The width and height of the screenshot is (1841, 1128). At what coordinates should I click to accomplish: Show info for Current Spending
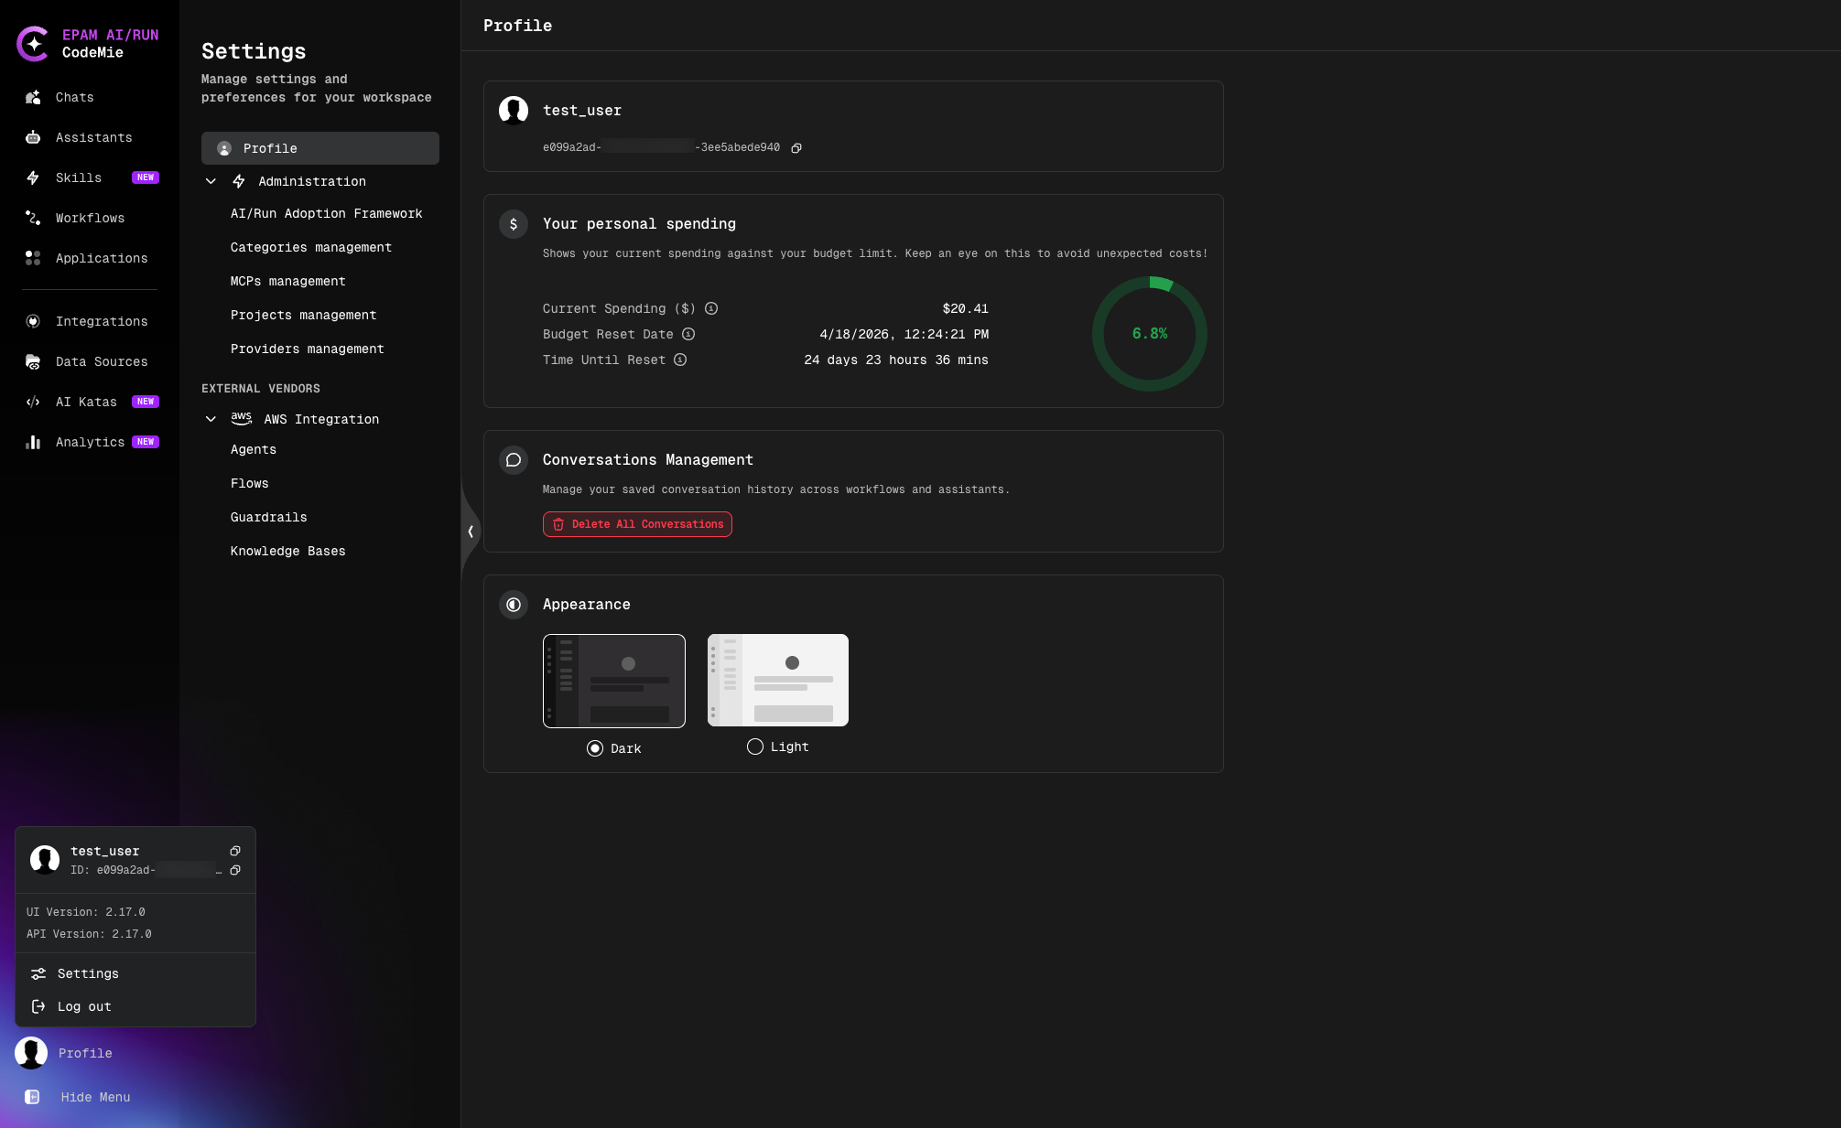pyautogui.click(x=711, y=308)
